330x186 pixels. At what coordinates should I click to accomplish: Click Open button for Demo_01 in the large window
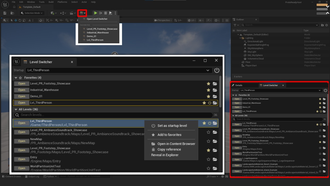point(22,96)
